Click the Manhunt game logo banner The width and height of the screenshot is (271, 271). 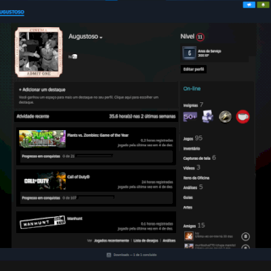(x=42, y=222)
